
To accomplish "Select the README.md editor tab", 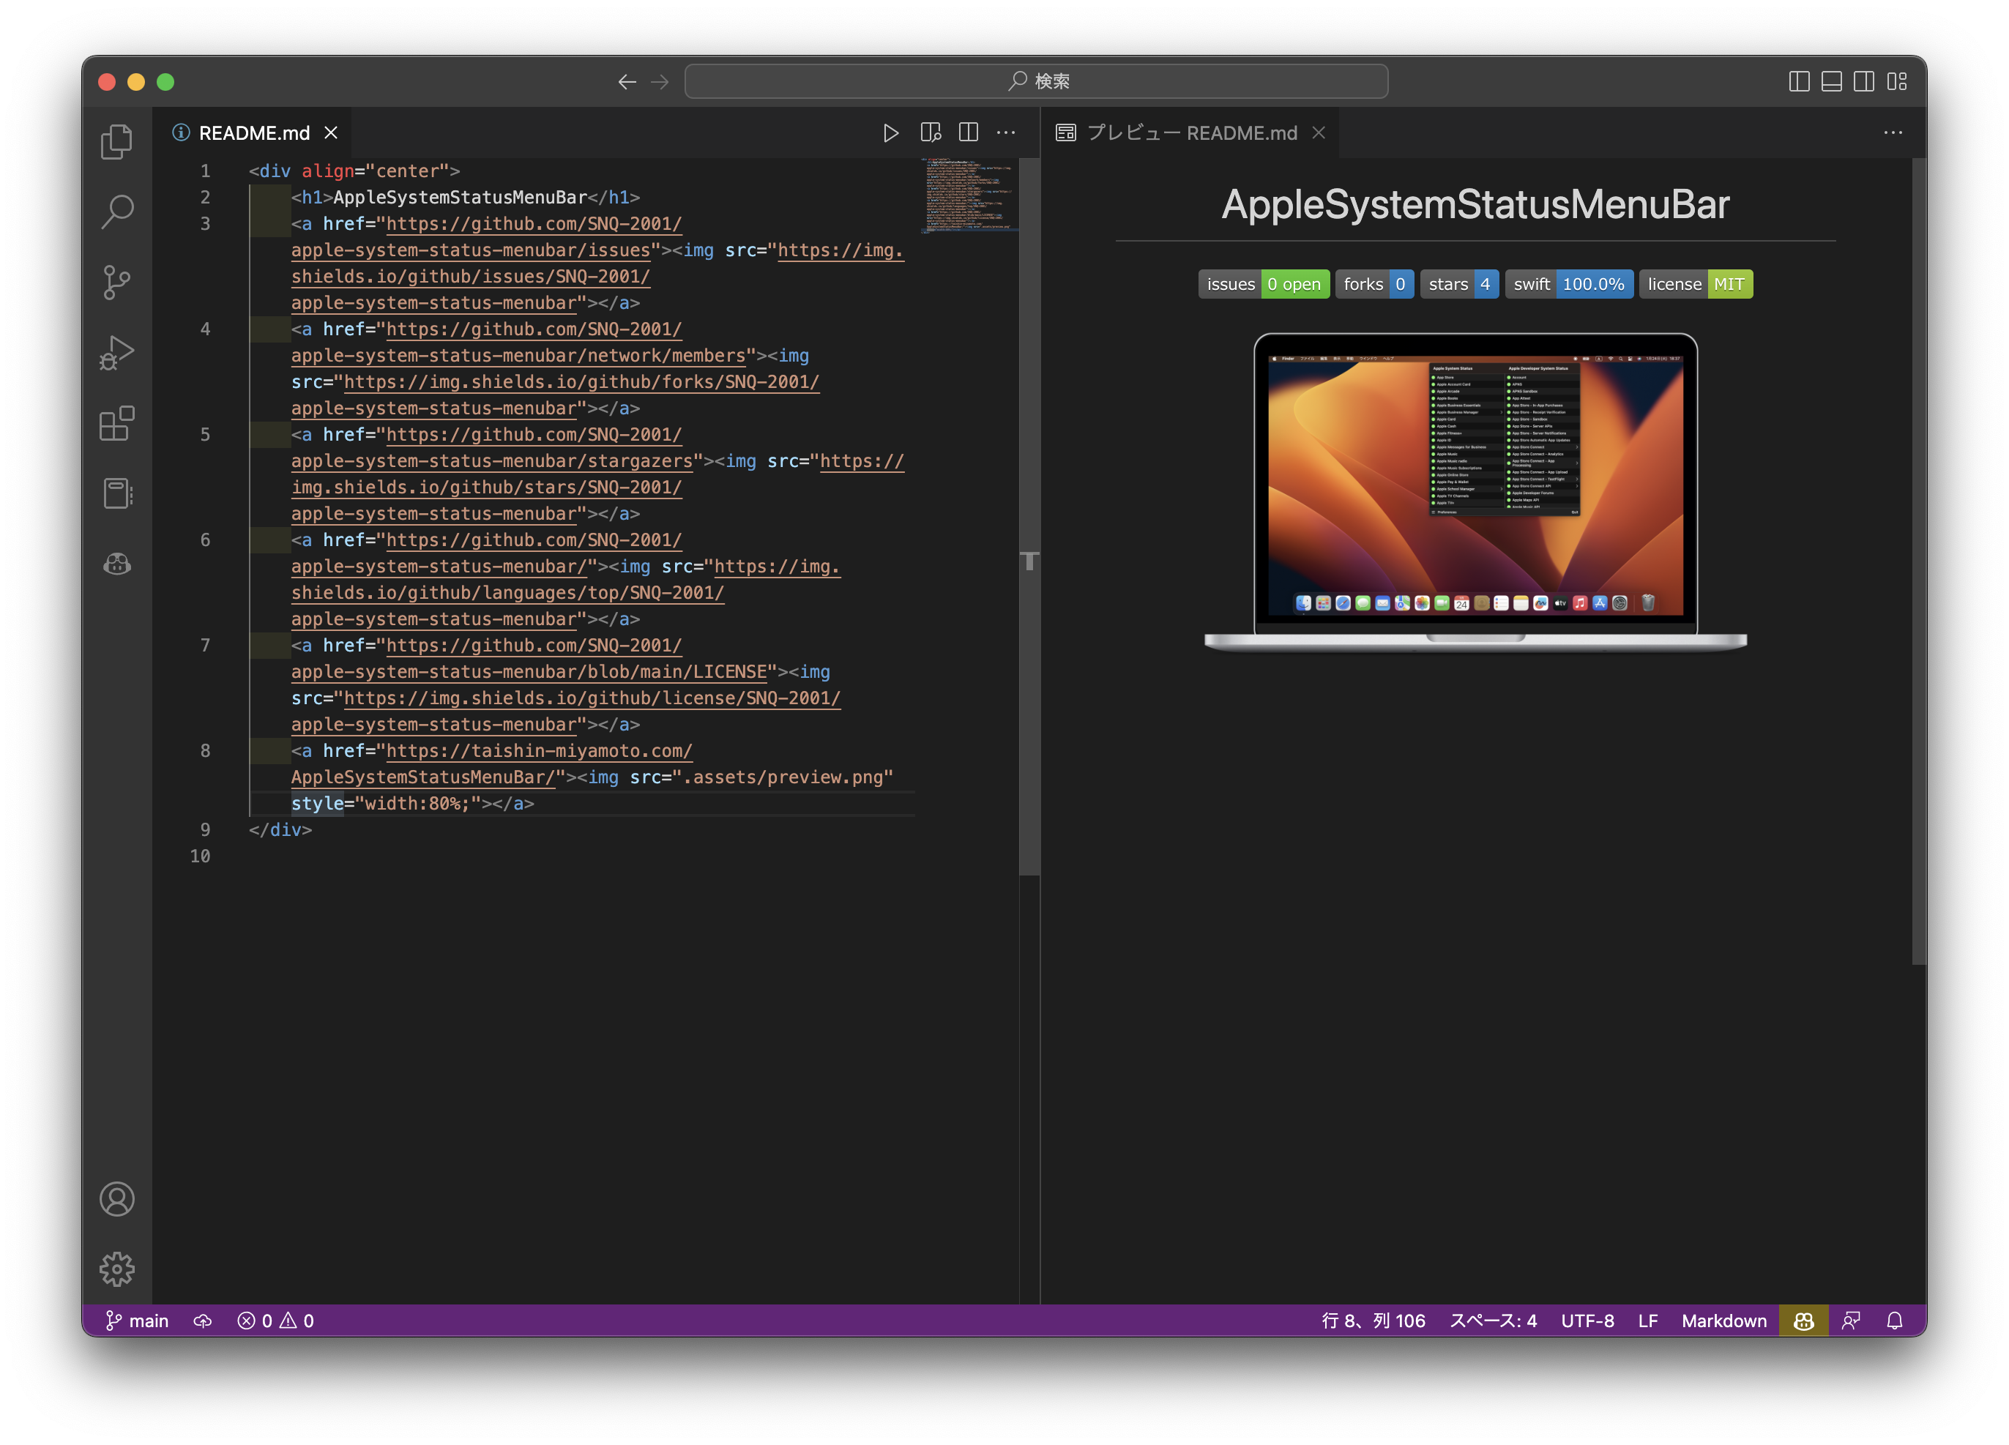I will coord(253,132).
